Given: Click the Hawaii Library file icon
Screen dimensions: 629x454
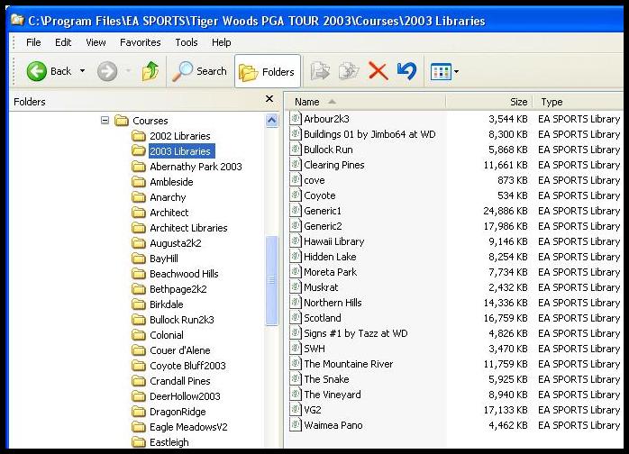Looking at the screenshot, I should click(296, 241).
